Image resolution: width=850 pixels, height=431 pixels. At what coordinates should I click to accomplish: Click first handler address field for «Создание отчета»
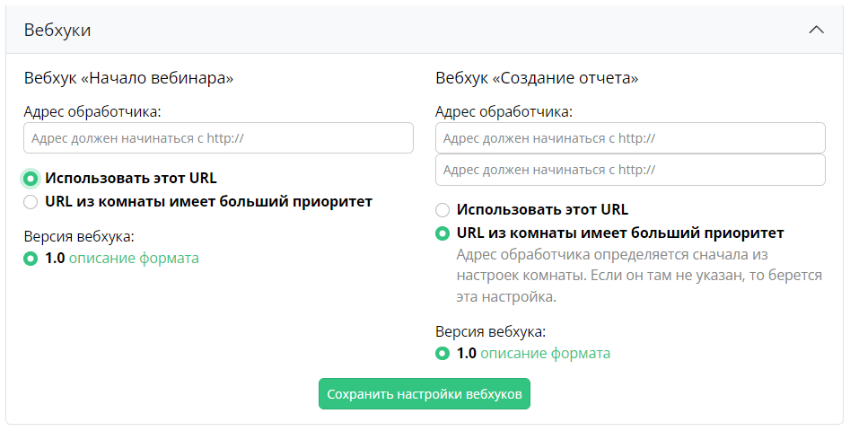point(629,138)
